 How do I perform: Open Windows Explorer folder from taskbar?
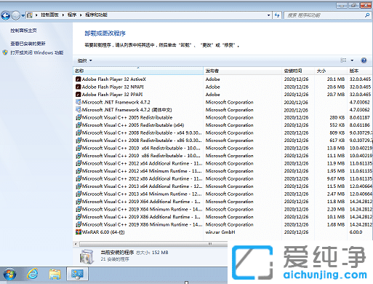click(55, 275)
